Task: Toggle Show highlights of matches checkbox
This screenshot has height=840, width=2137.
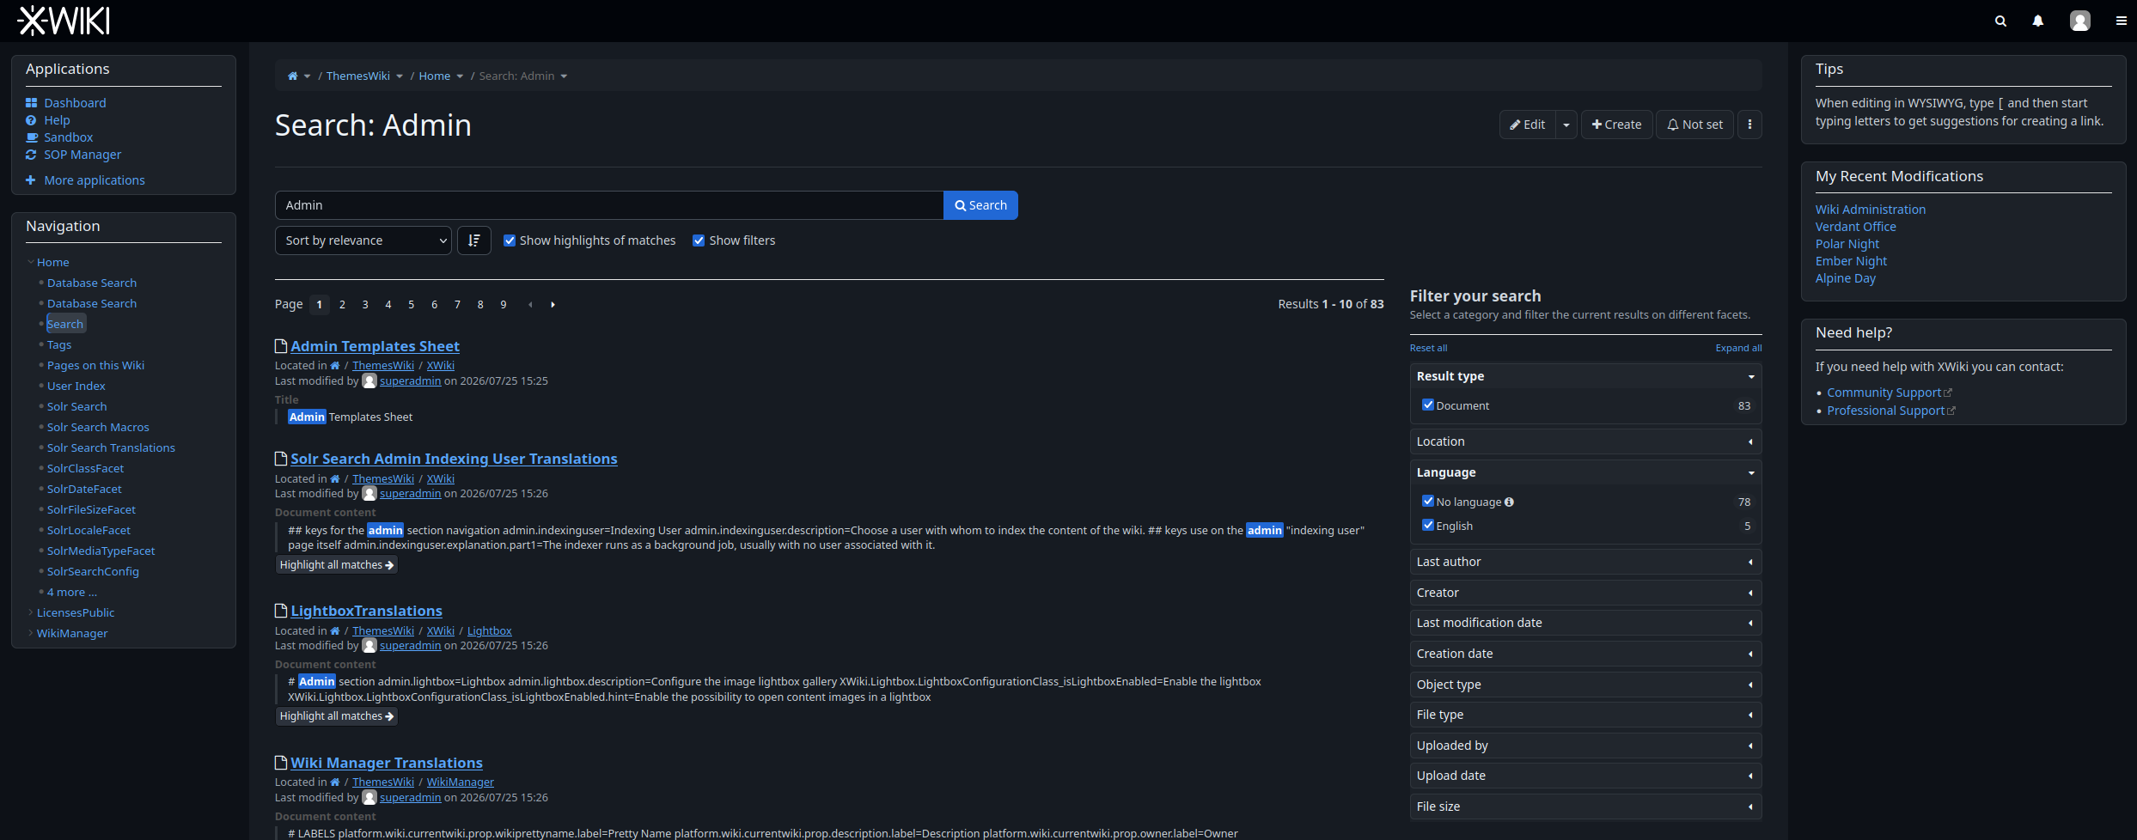Action: pyautogui.click(x=510, y=240)
